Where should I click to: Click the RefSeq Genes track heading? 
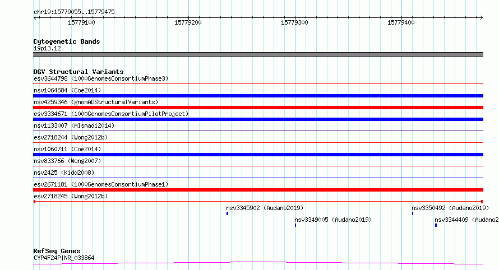pos(57,252)
